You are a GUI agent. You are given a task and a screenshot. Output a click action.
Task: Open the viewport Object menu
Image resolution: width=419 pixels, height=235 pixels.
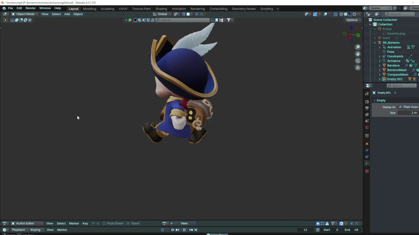point(78,14)
